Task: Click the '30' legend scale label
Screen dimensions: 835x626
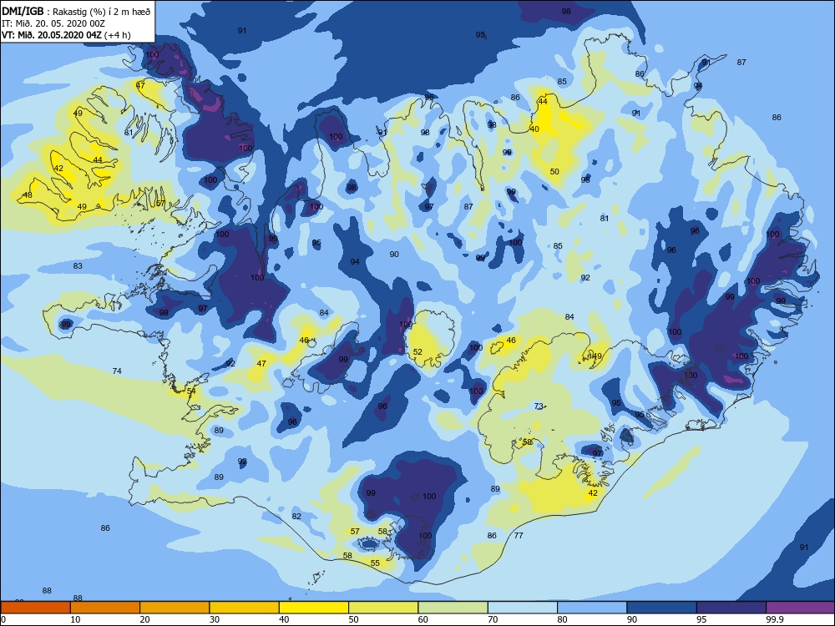Action: click(215, 619)
